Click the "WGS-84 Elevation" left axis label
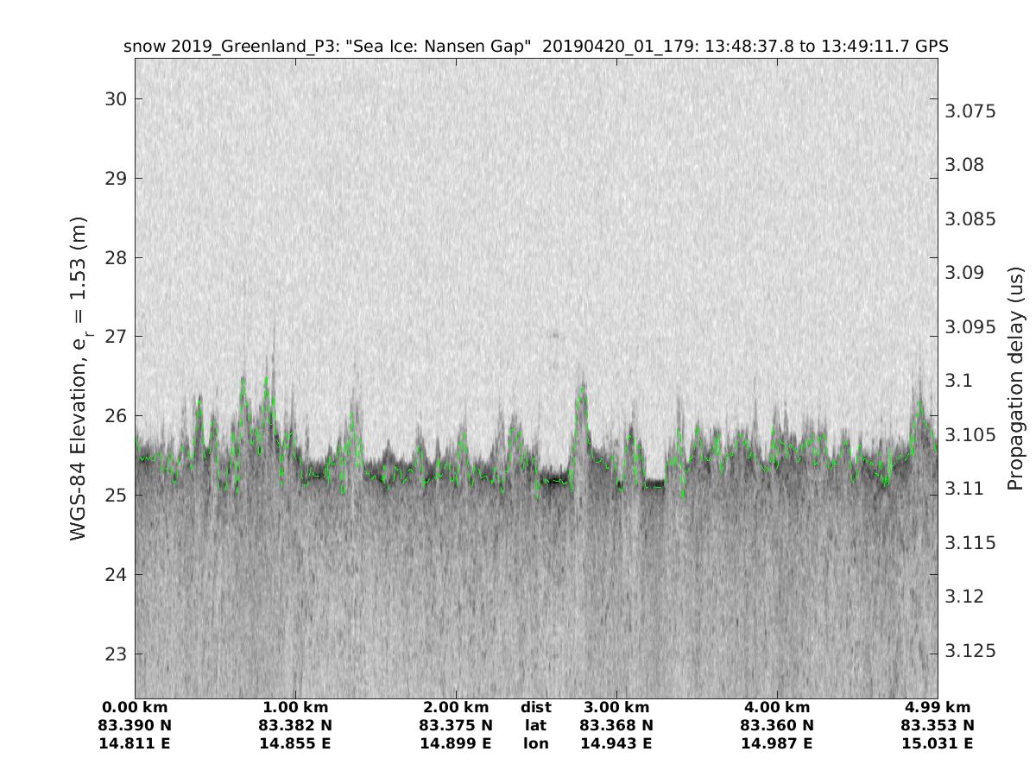The width and height of the screenshot is (1036, 777). pyautogui.click(x=79, y=392)
